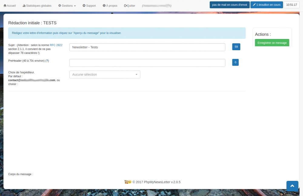
Task: Click the pencil icon on the draft button
Action: tap(254, 5)
